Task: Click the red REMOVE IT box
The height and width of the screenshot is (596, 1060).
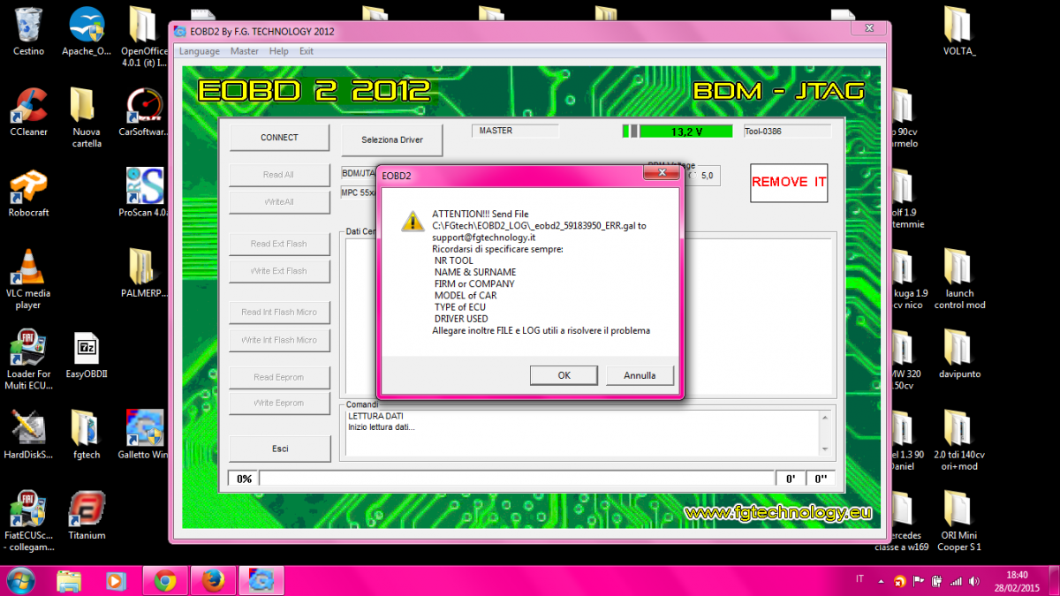Action: pos(789,183)
